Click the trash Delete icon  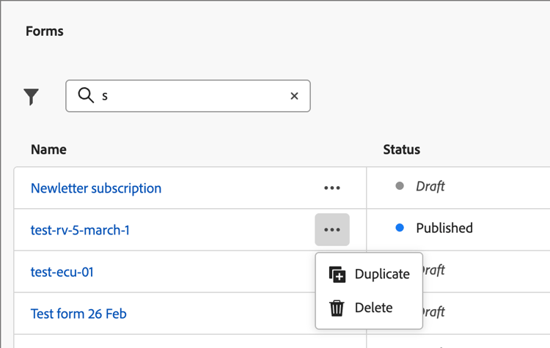337,308
